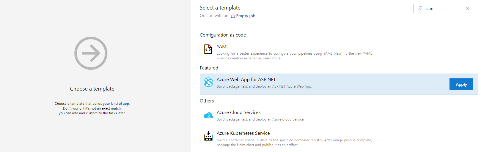Select the YAML template title

[x=223, y=47]
